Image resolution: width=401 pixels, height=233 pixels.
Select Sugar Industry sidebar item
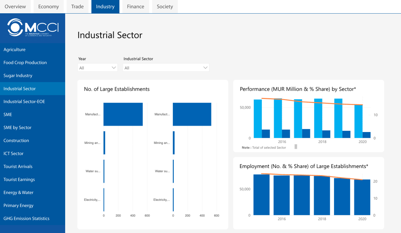tap(18, 76)
